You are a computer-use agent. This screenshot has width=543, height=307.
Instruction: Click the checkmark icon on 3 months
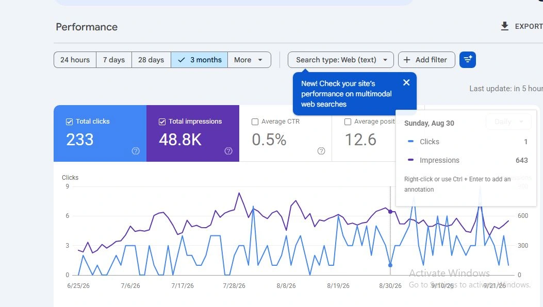(182, 60)
